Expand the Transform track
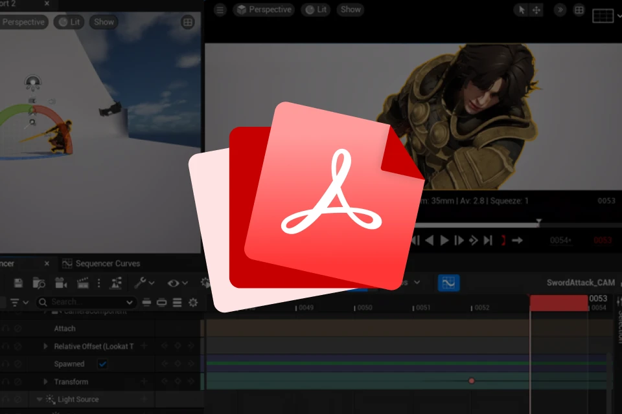622x414 pixels. tap(45, 382)
